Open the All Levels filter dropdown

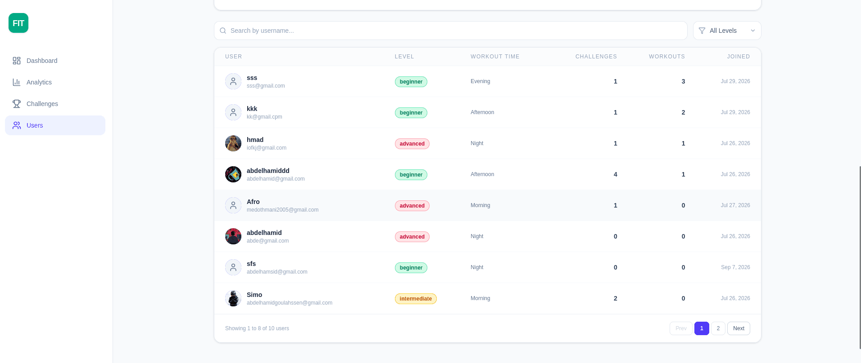[727, 31]
